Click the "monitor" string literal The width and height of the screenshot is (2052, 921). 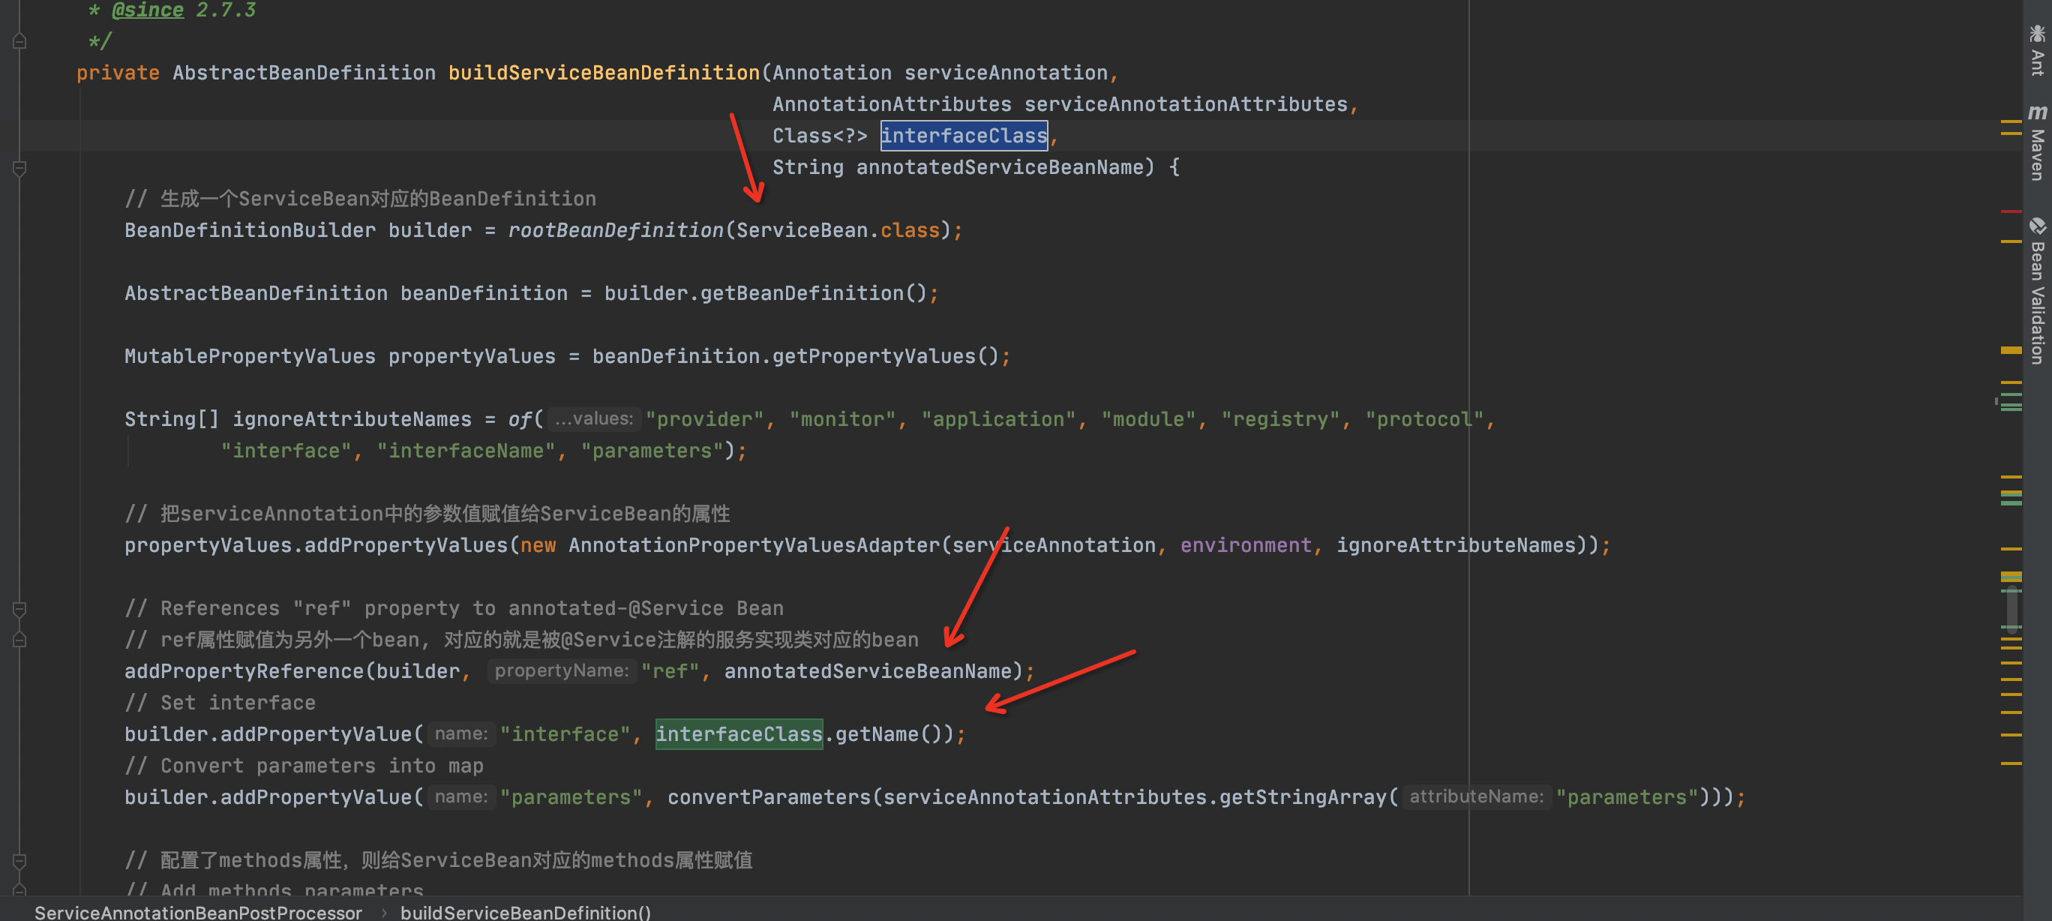[x=842, y=419]
